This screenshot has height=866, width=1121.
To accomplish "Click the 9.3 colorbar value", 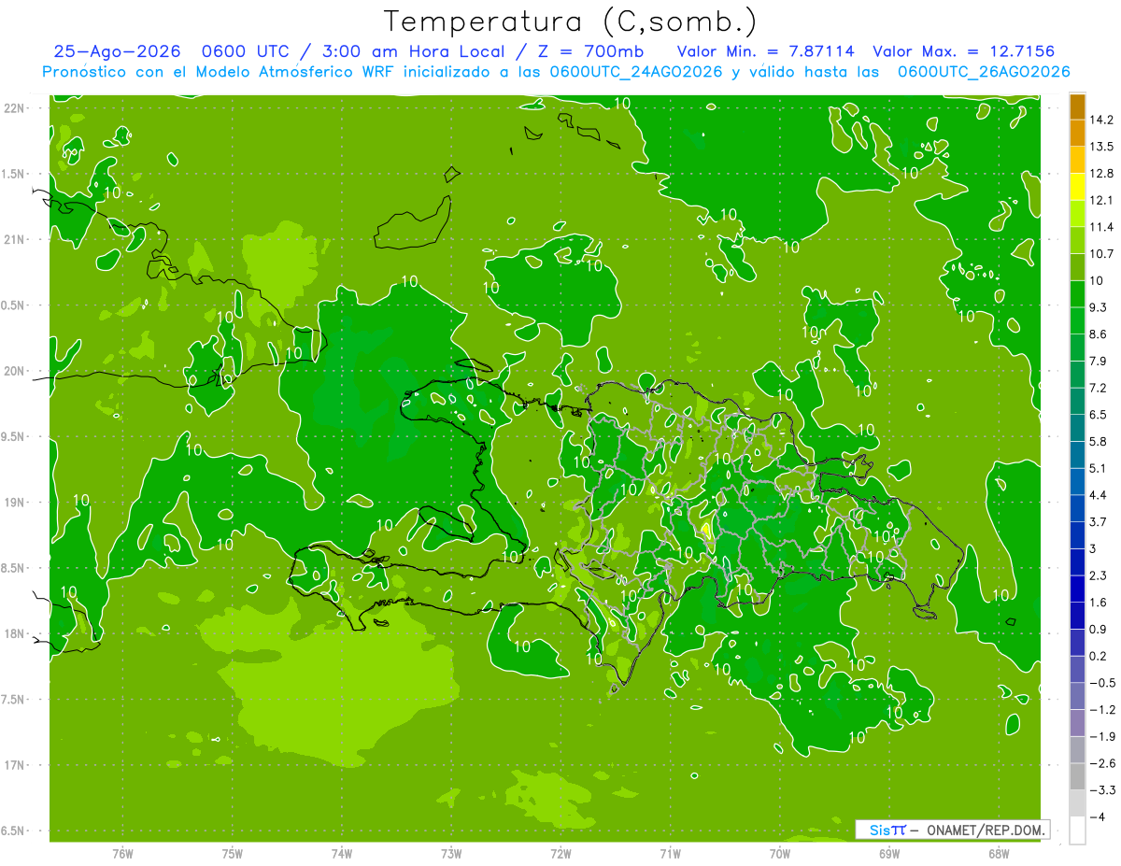I will pos(1099,307).
